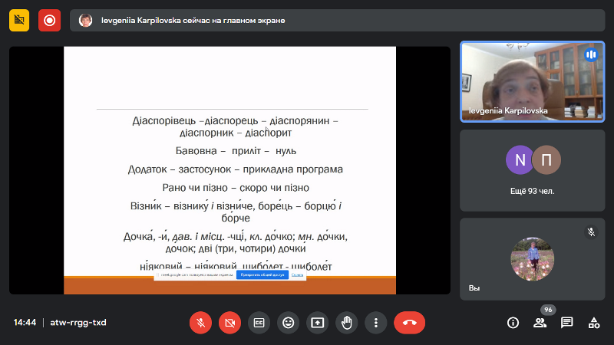Image resolution: width=614 pixels, height=345 pixels.
Task: Open the emoji reactions panel
Action: [288, 323]
